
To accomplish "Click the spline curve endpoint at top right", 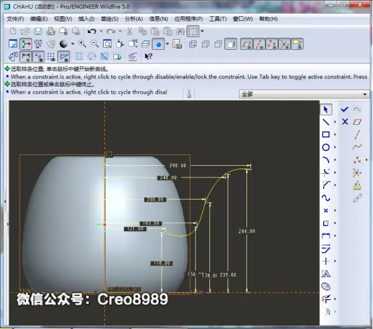I will [250, 169].
